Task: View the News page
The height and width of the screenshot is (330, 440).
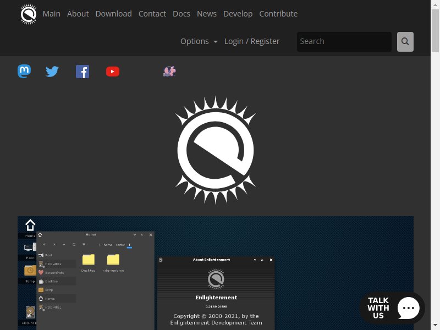Action: click(x=207, y=14)
